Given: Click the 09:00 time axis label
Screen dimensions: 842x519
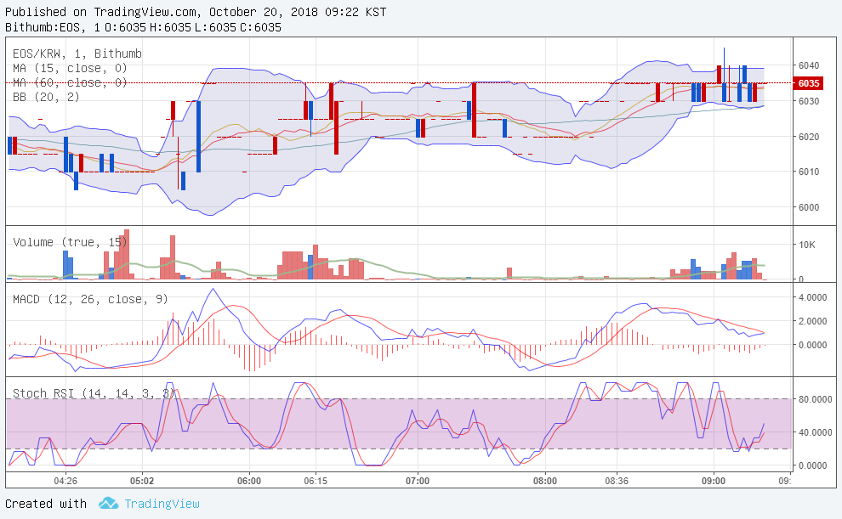Looking at the screenshot, I should [x=713, y=481].
